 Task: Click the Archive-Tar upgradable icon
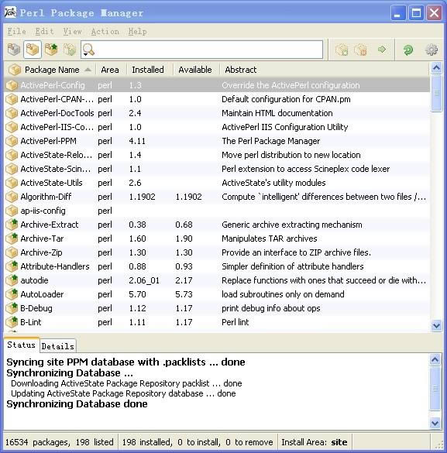click(x=12, y=239)
